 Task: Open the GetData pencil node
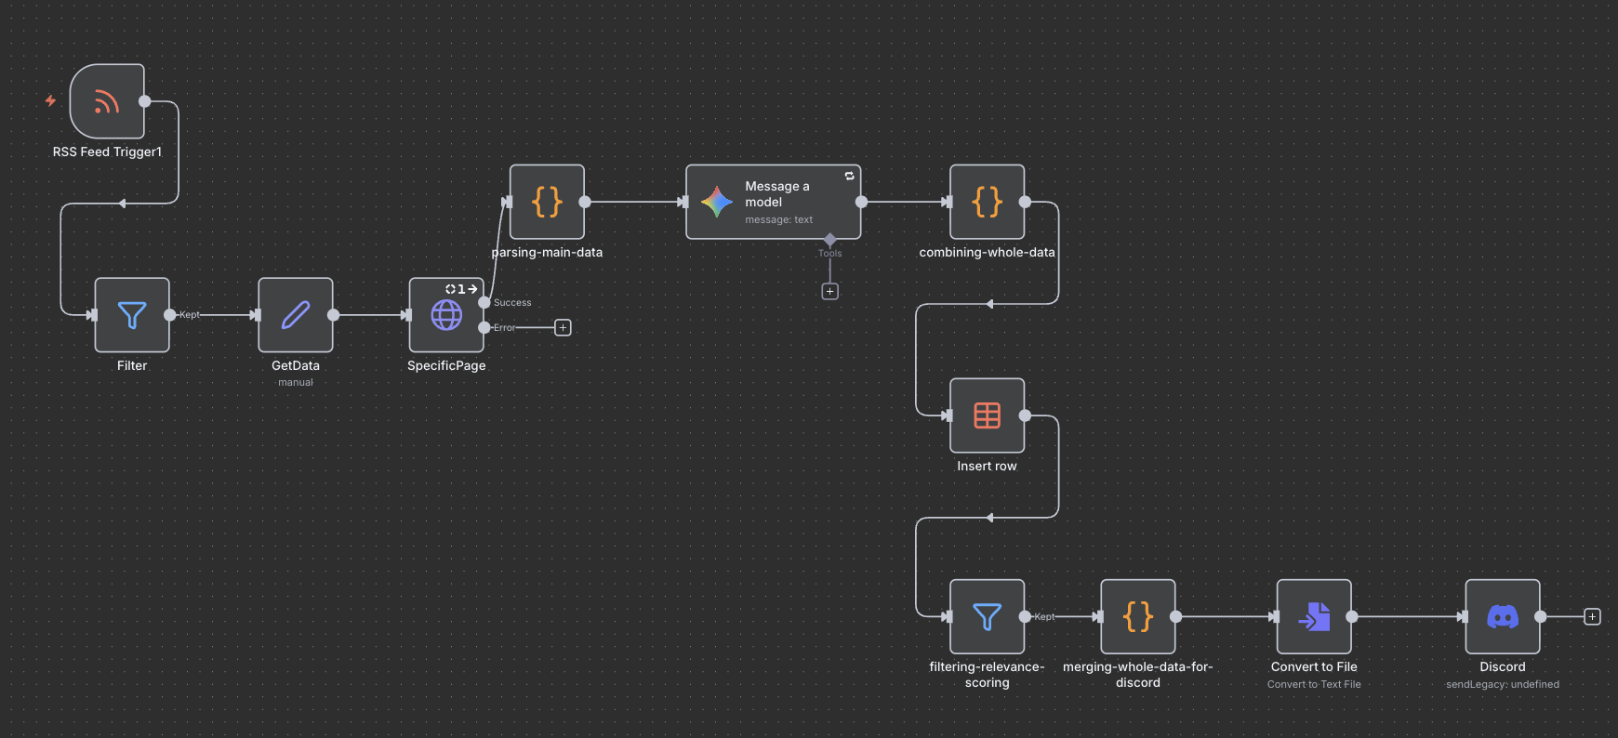tap(296, 315)
